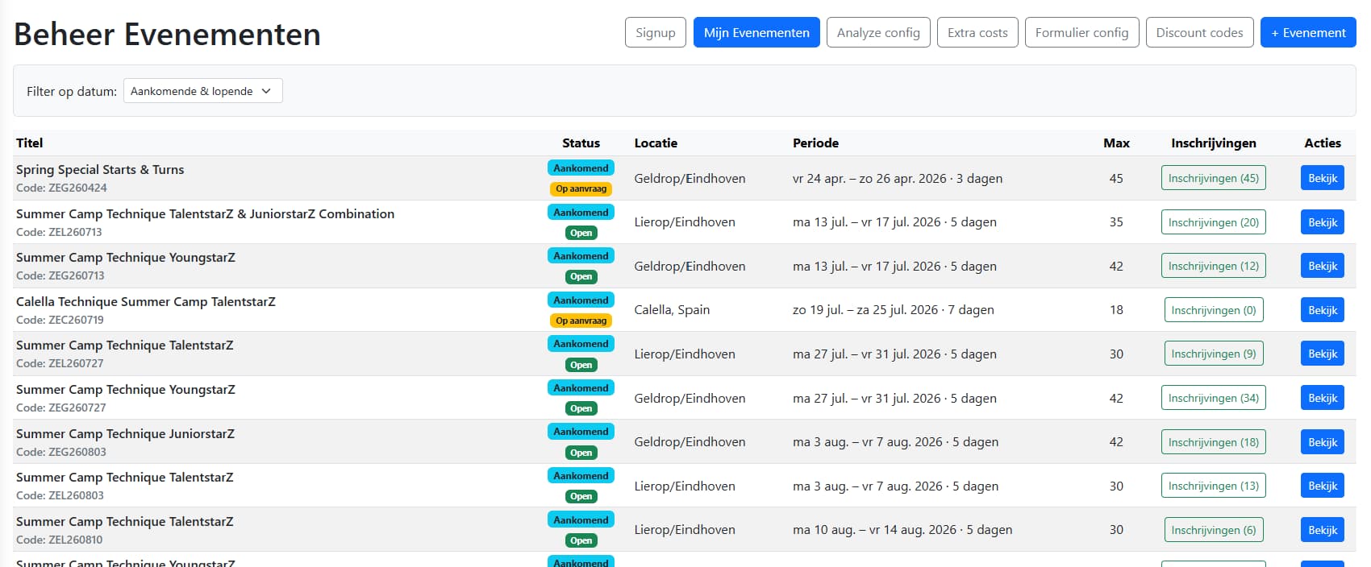Open the Signup page button
The image size is (1371, 567).
tap(655, 33)
